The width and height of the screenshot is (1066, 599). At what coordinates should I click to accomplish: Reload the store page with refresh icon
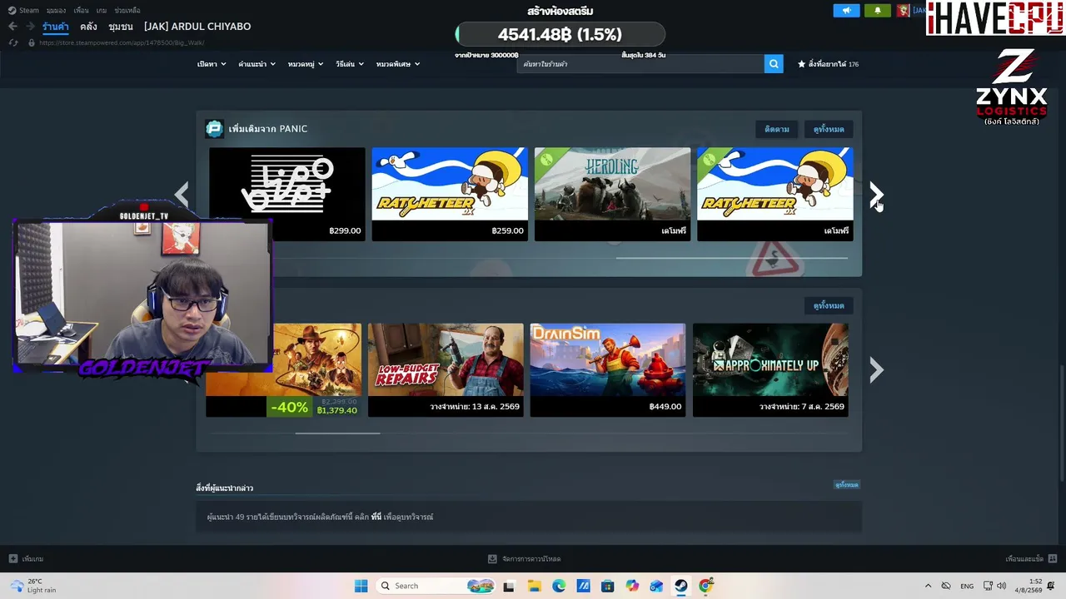[x=13, y=42]
